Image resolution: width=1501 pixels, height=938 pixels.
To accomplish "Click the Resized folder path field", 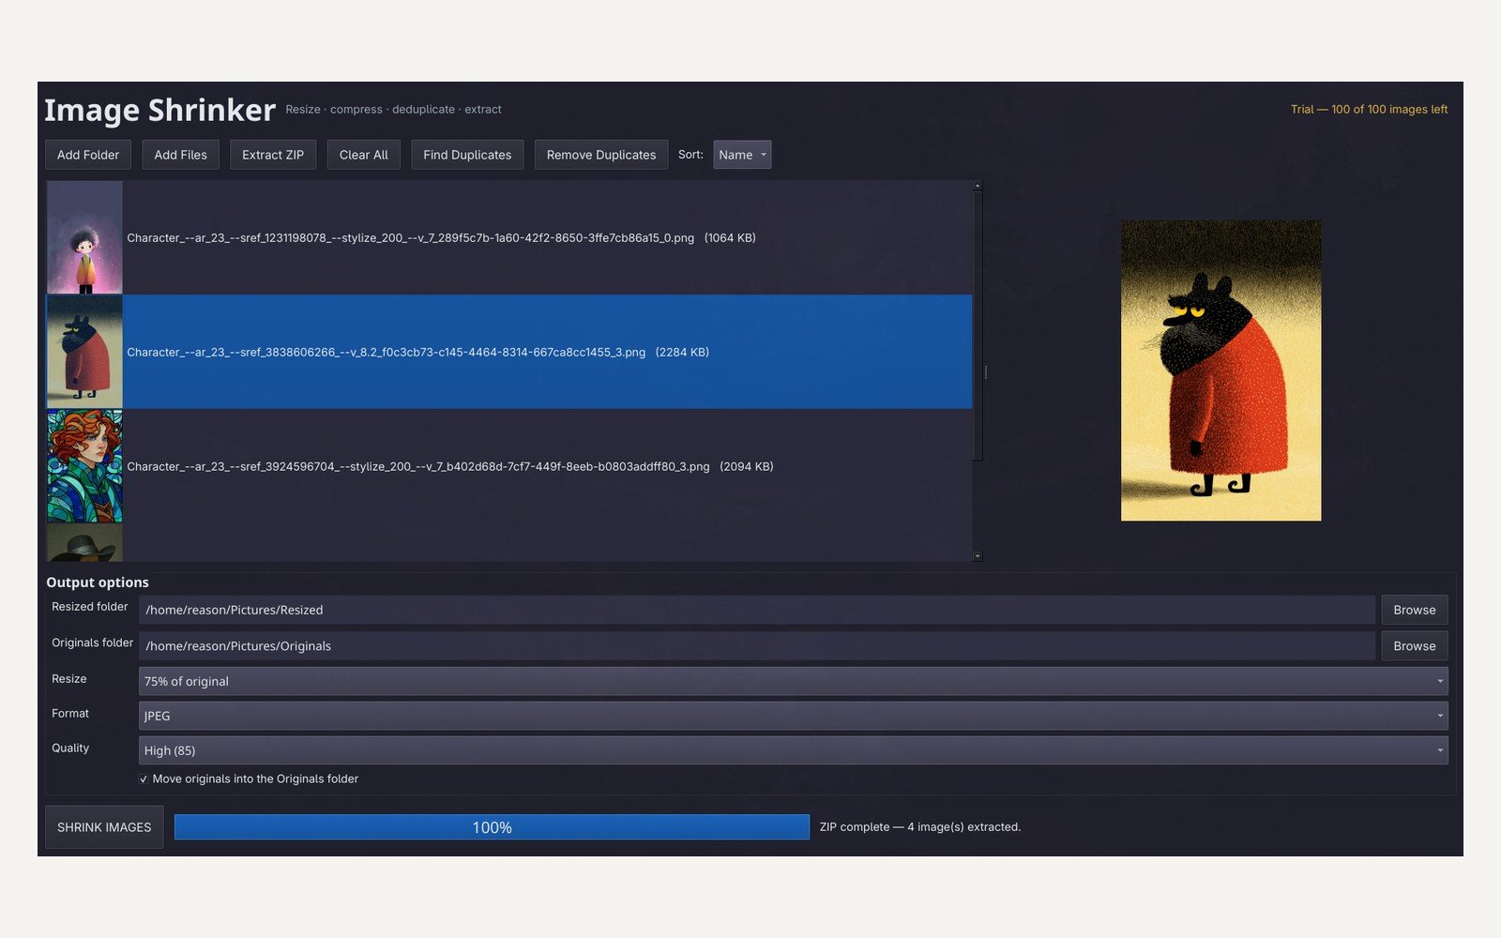I will point(757,610).
